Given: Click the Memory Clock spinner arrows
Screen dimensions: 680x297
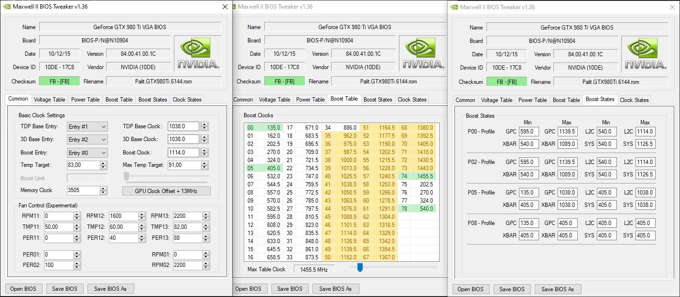Looking at the screenshot, I should [103, 190].
